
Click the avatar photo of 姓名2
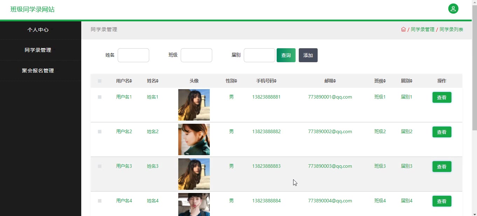[194, 139]
